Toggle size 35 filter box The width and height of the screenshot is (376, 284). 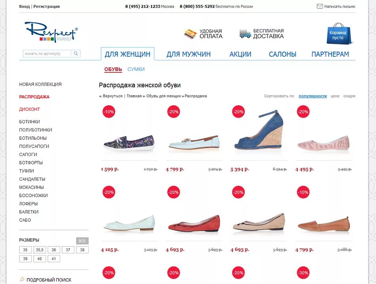(x=25, y=250)
